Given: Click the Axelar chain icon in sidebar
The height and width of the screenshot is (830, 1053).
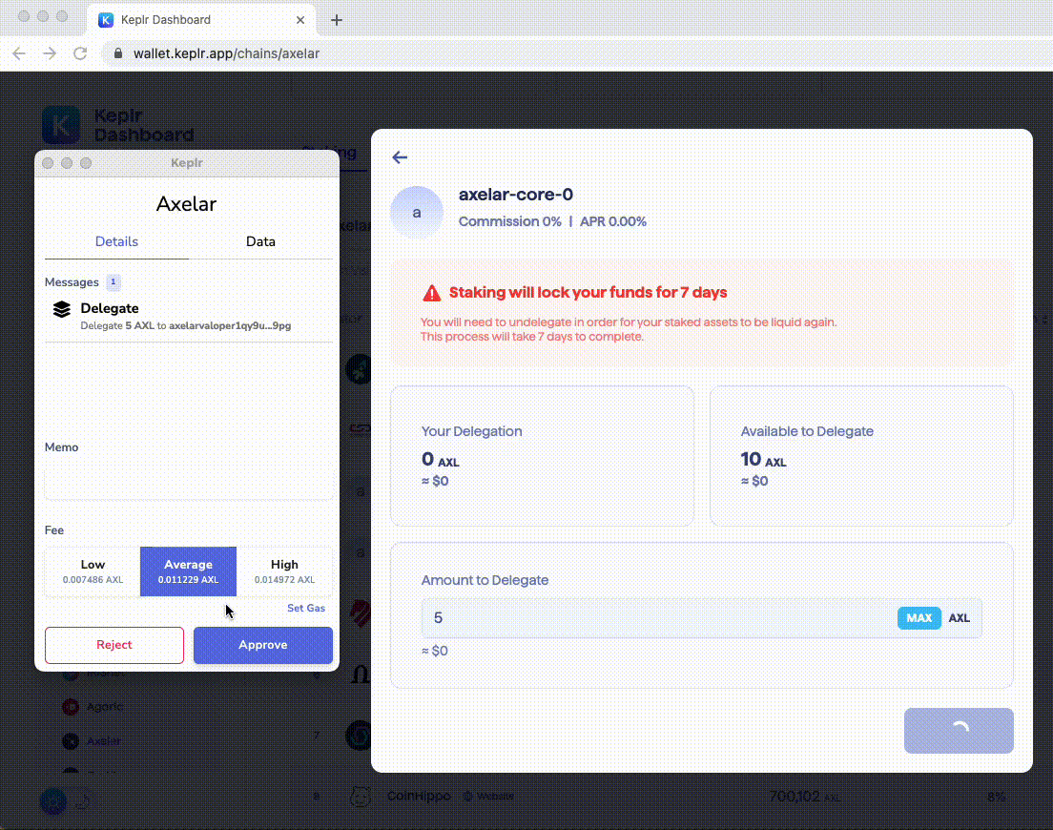Looking at the screenshot, I should (71, 740).
